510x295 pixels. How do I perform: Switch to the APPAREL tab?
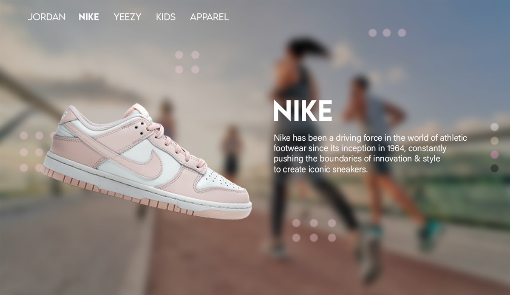pos(210,17)
